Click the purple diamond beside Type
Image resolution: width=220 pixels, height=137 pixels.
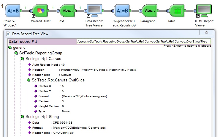pyautogui.click(x=36, y=111)
